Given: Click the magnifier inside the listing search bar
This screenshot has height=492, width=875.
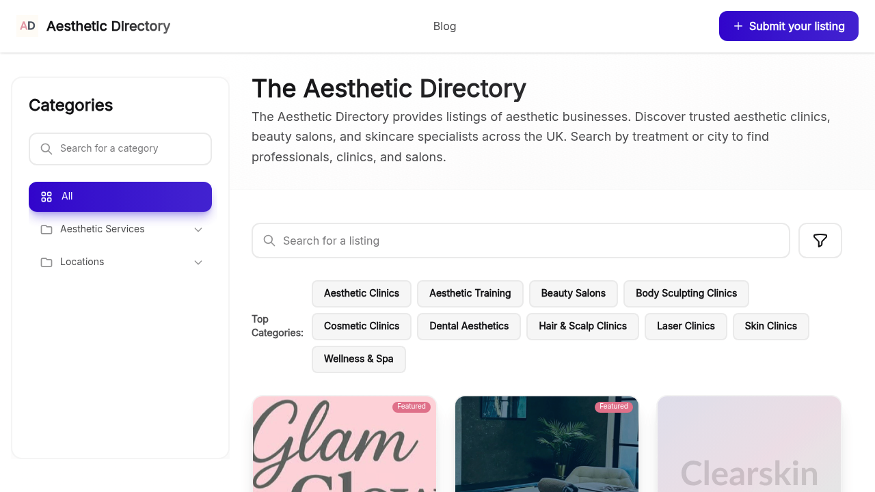Looking at the screenshot, I should coord(269,241).
